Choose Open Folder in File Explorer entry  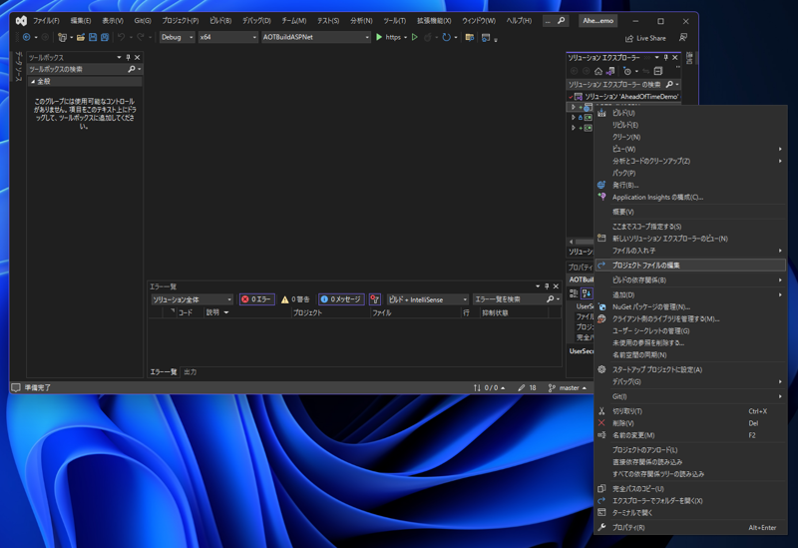(690, 501)
